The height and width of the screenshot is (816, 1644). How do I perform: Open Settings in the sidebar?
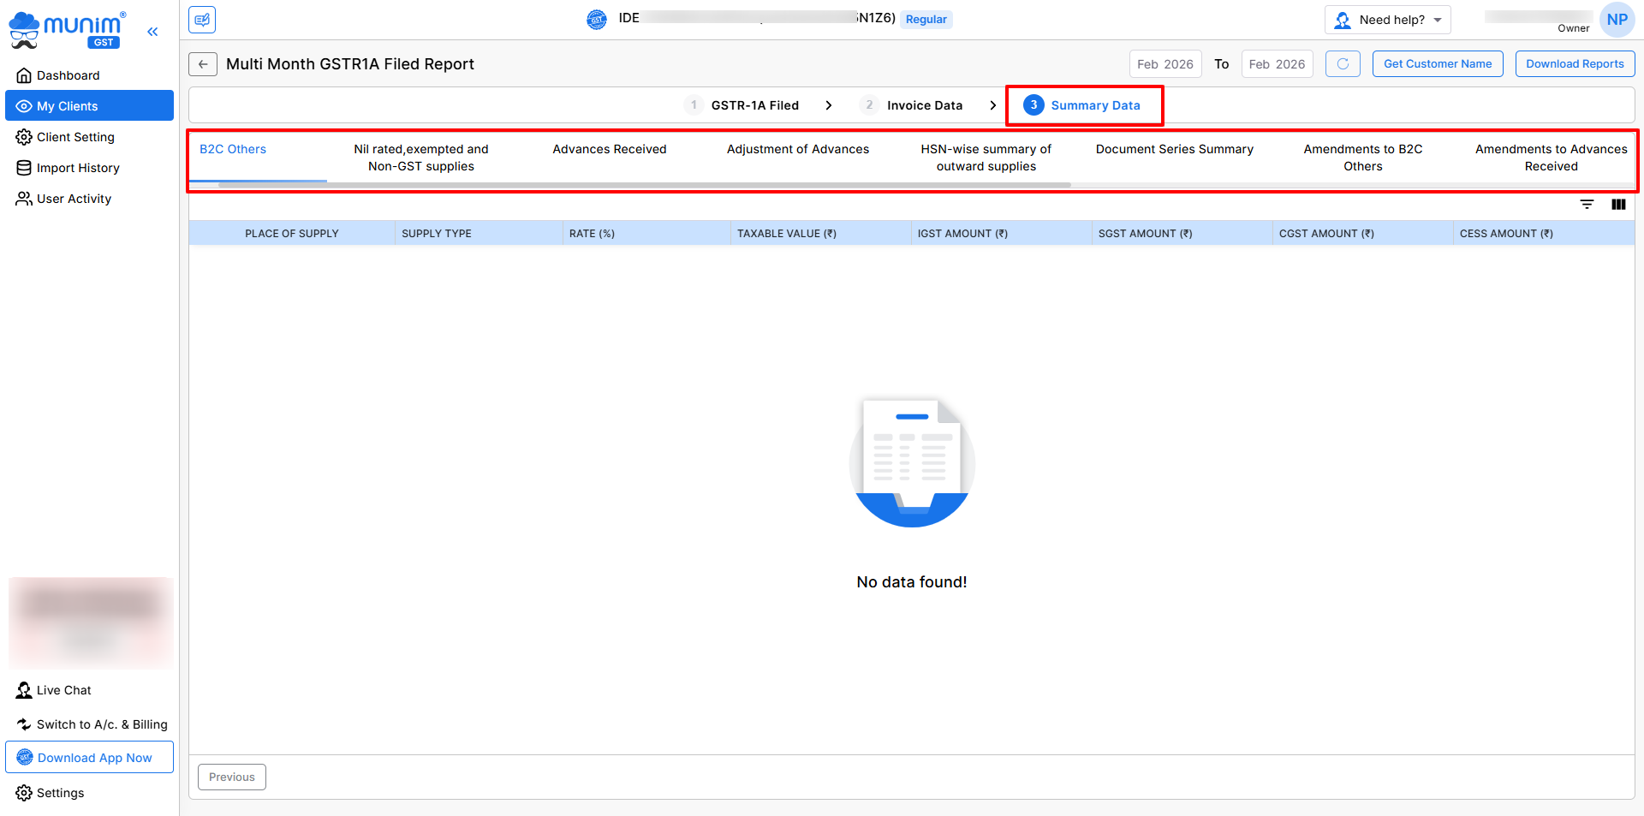60,793
